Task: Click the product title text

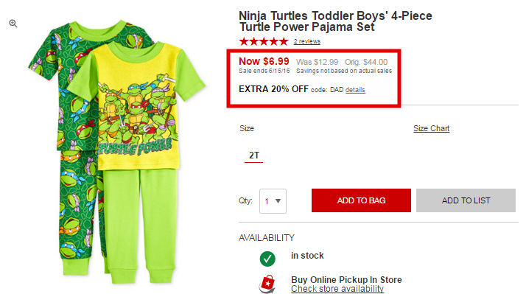Action: (335, 21)
